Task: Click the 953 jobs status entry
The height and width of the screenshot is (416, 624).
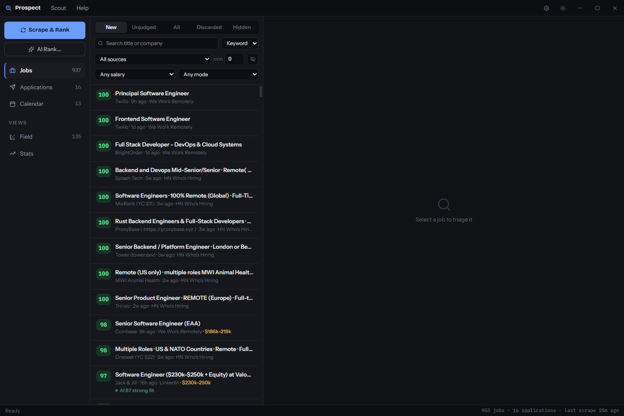Action: pos(493,411)
